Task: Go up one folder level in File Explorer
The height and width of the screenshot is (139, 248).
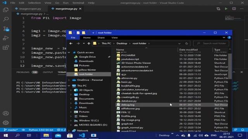Action: 89,44
